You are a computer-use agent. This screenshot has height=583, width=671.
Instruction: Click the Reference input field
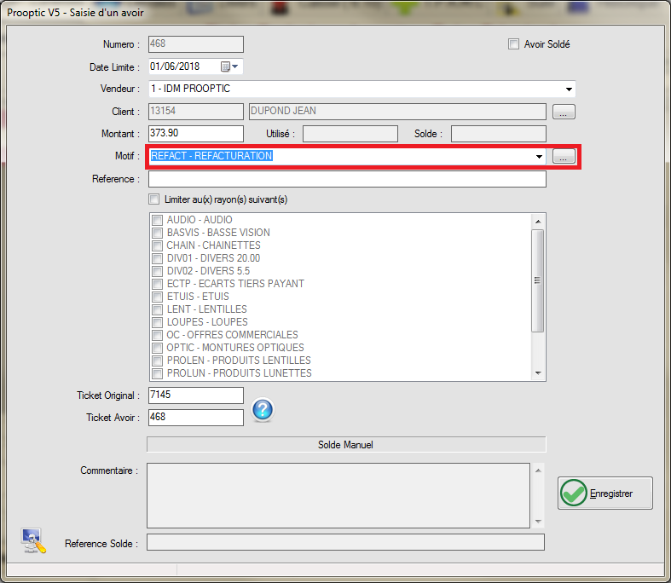click(x=347, y=179)
